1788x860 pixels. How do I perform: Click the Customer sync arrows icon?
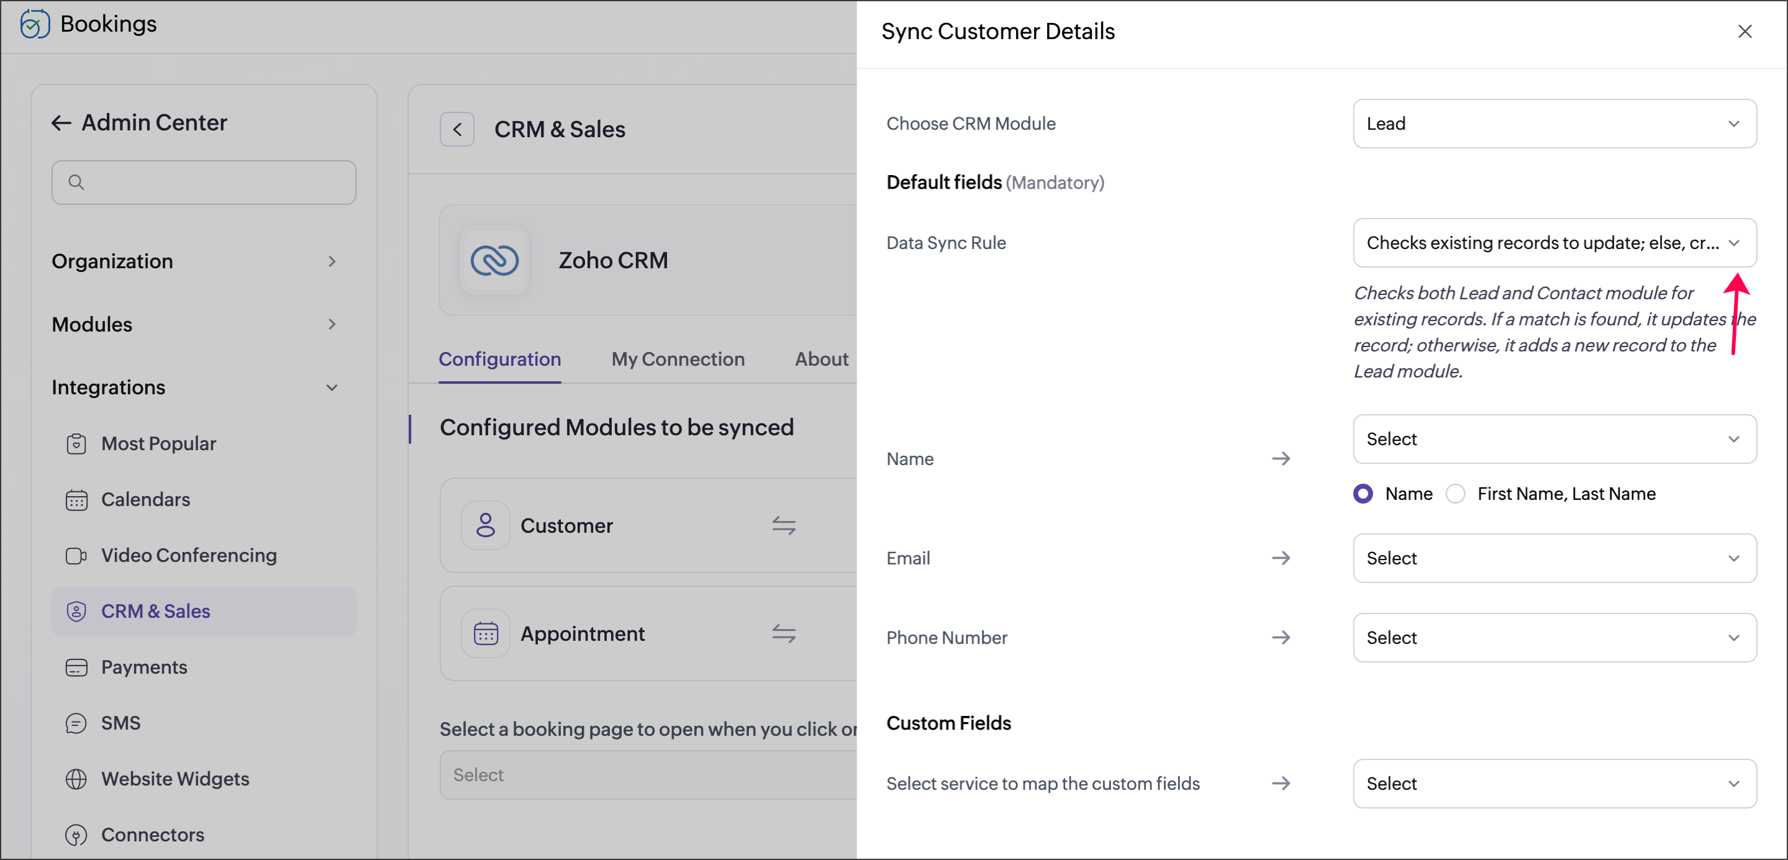click(784, 525)
